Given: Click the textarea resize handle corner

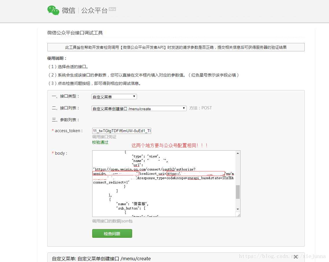Looking at the screenshot, I should 238,215.
